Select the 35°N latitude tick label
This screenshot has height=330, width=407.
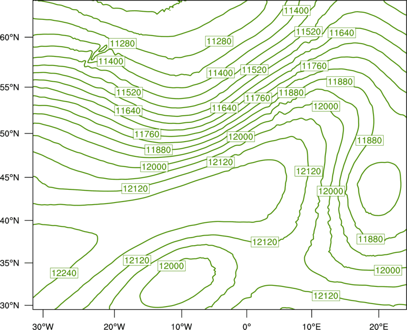click(10, 263)
